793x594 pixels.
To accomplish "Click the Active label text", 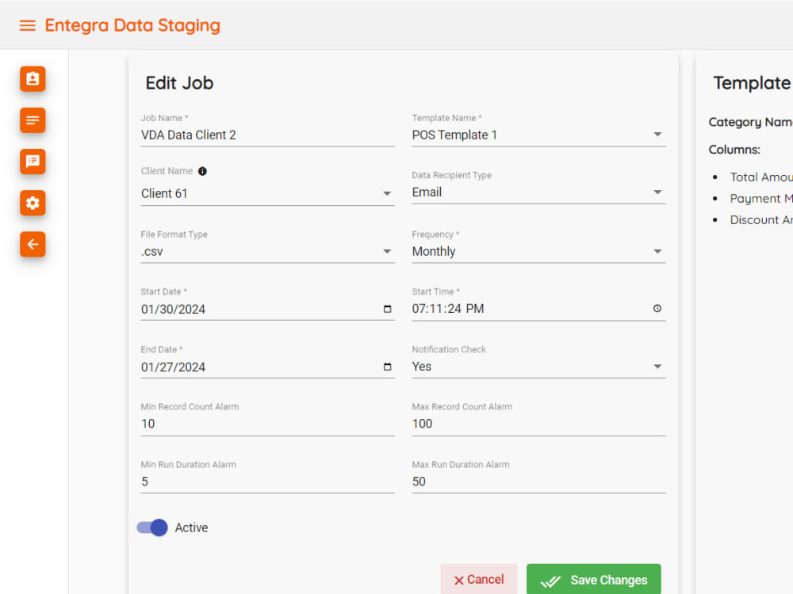I will 191,527.
